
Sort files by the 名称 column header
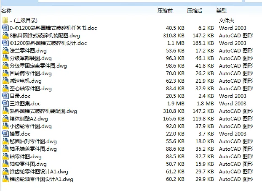pyautogui.click(x=6, y=11)
